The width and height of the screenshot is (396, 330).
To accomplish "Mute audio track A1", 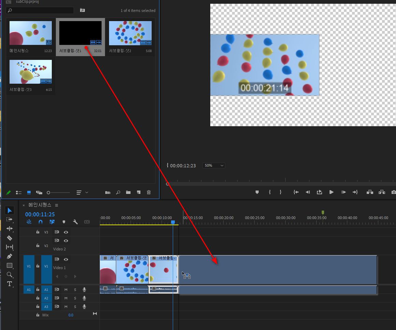I will (66, 290).
